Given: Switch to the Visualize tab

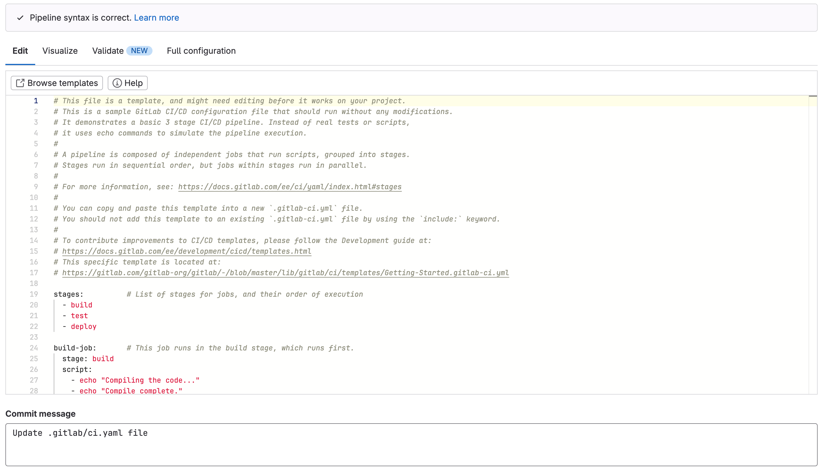Looking at the screenshot, I should coord(60,51).
